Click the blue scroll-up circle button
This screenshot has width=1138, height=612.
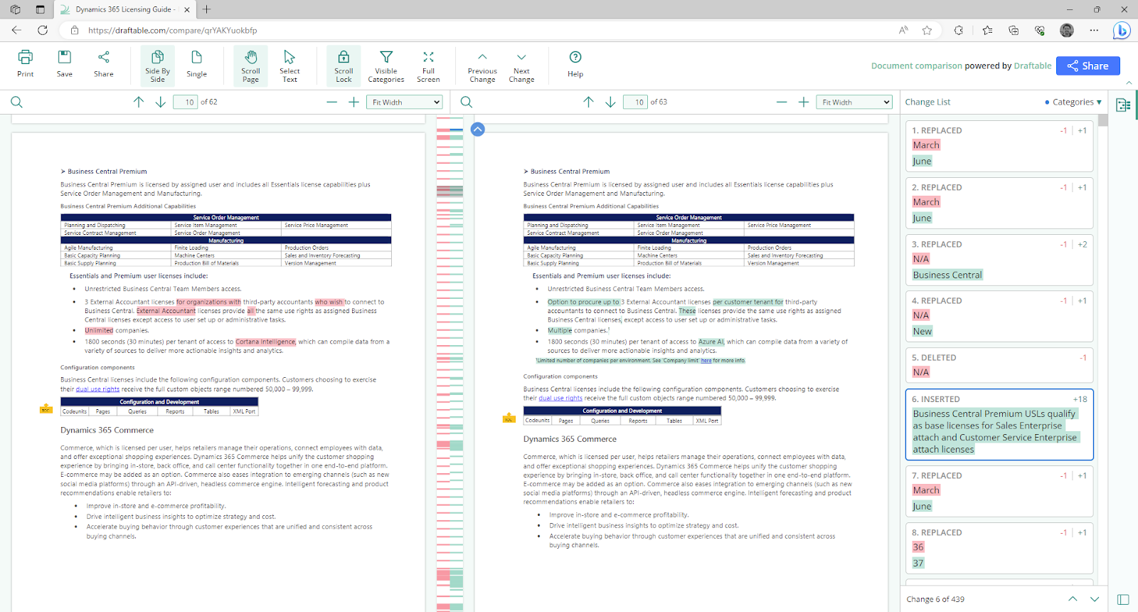pos(478,130)
